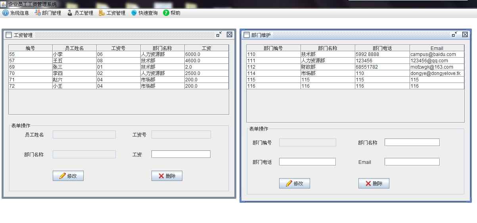The width and height of the screenshot is (477, 223).
Task: Click the campus@baidu.com cell
Action: (437, 54)
